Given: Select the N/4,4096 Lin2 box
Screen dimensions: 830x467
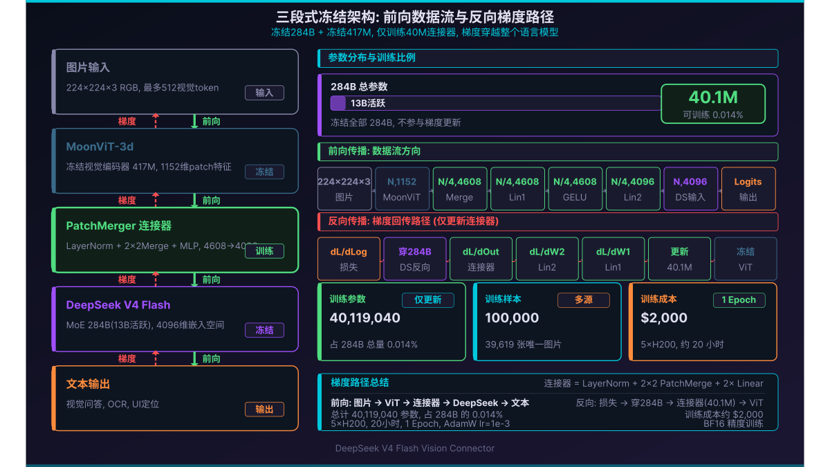Looking at the screenshot, I should (x=633, y=189).
